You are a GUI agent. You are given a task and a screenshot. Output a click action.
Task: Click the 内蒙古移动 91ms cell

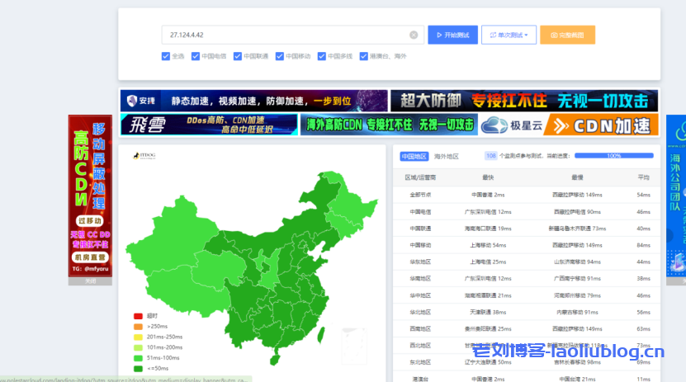click(577, 312)
